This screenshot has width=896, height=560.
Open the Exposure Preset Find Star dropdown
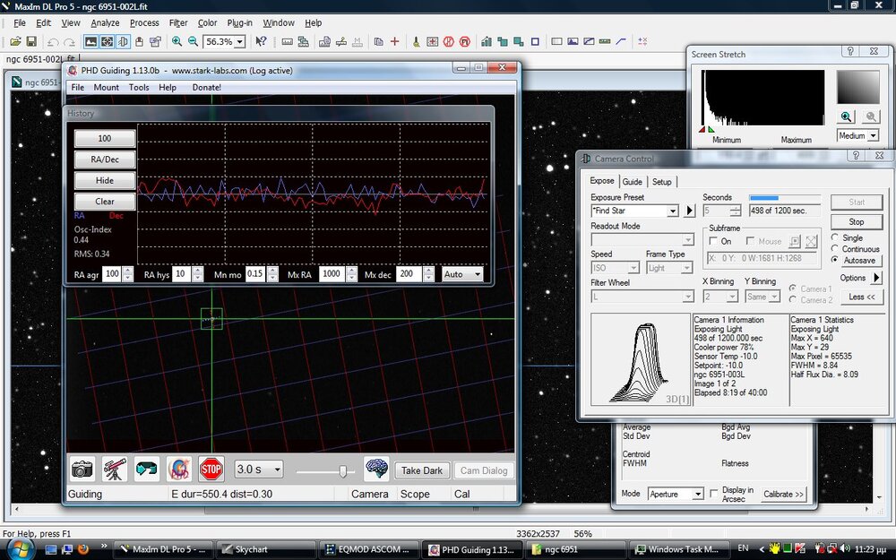pyautogui.click(x=672, y=211)
